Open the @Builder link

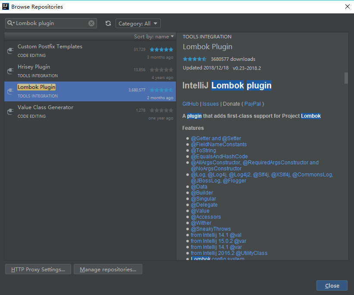(x=202, y=193)
